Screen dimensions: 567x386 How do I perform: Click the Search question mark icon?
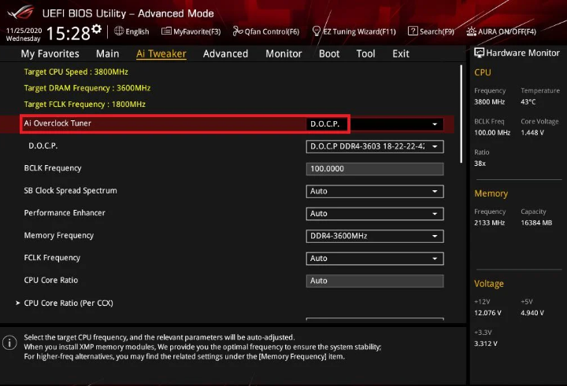[x=413, y=31]
